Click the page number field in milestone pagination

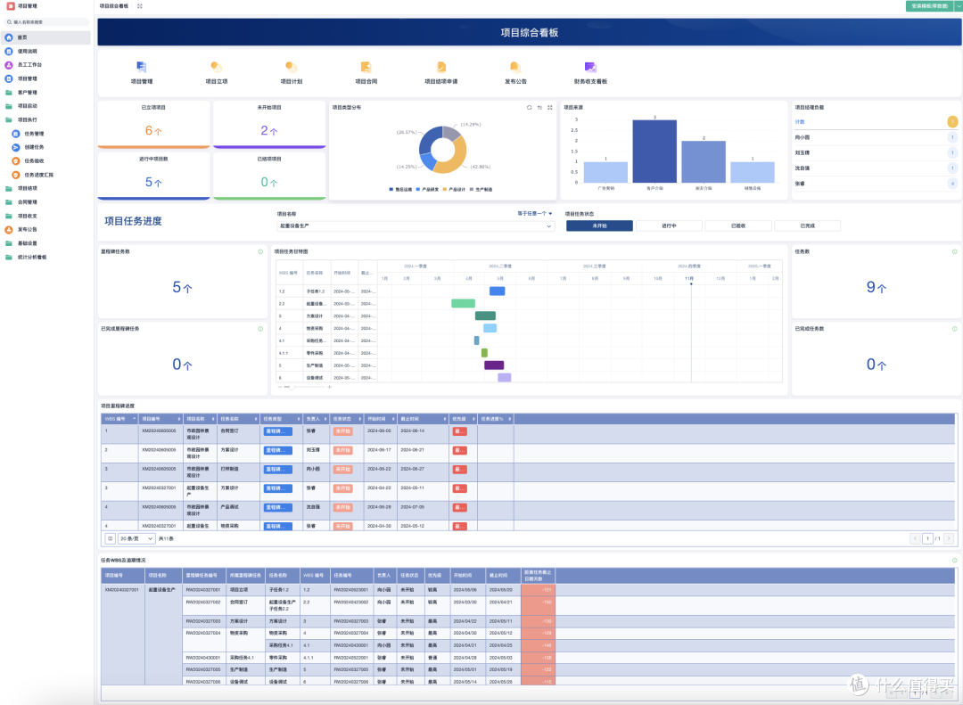click(927, 538)
